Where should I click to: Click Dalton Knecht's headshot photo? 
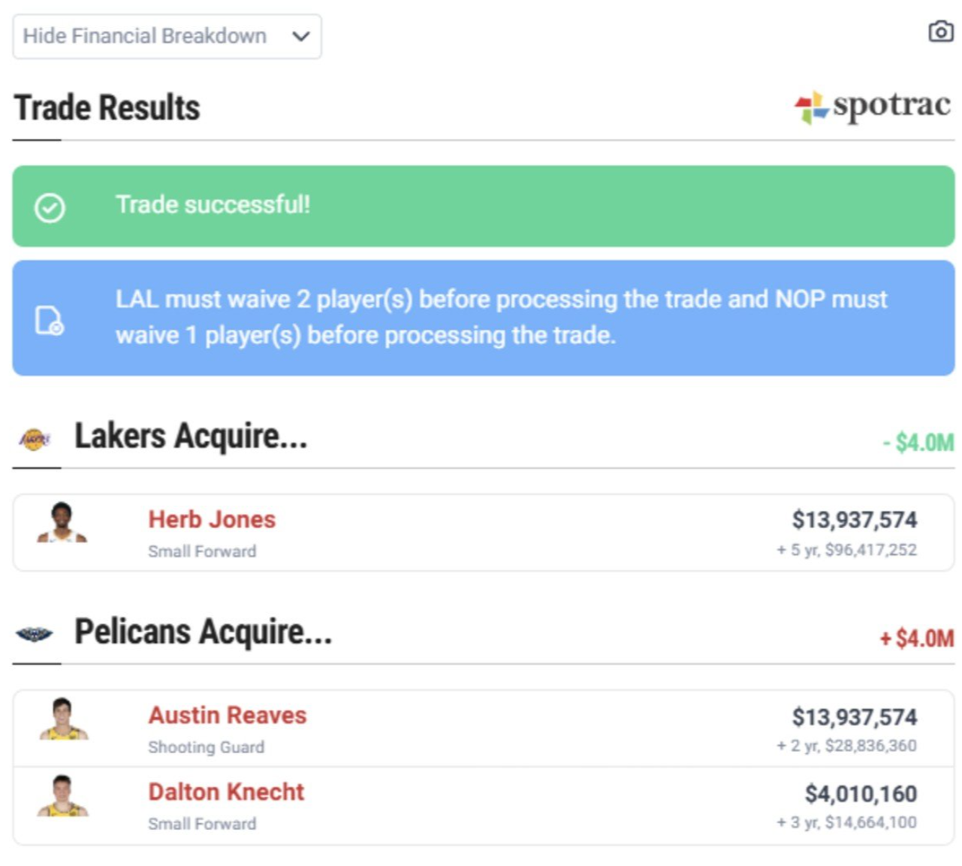[x=63, y=797]
